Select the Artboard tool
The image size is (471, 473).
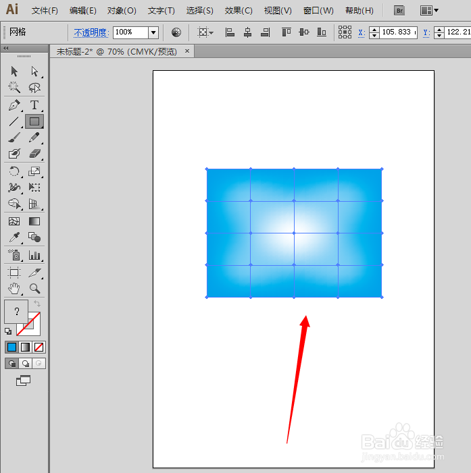(14, 273)
